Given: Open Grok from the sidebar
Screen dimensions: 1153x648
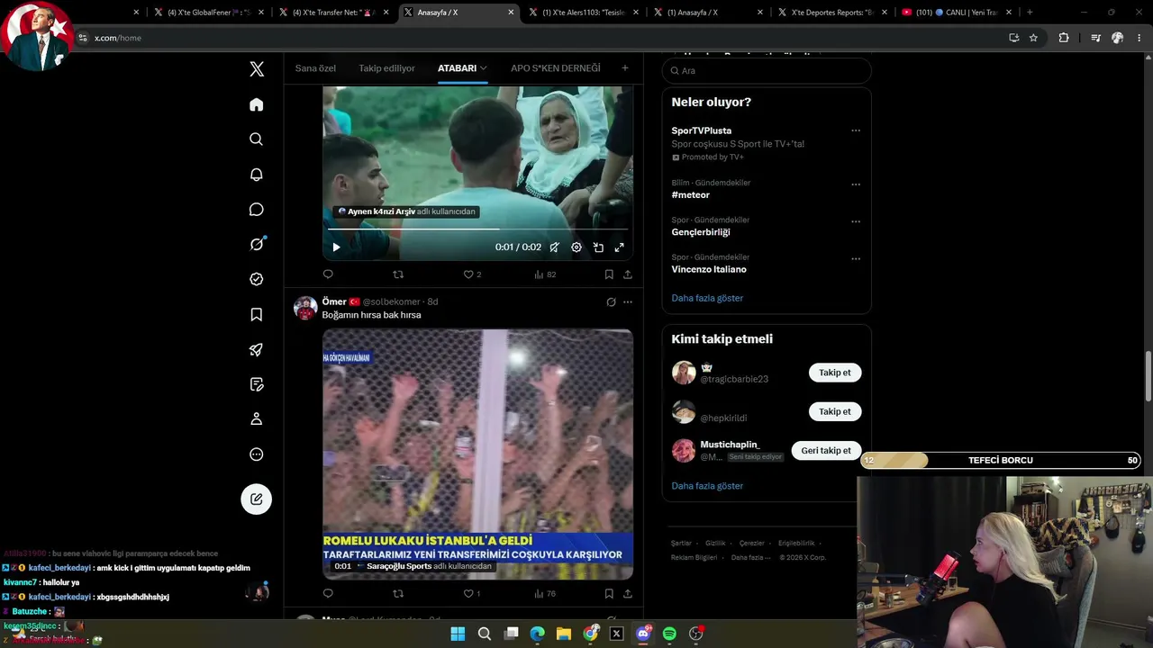Looking at the screenshot, I should click(257, 244).
